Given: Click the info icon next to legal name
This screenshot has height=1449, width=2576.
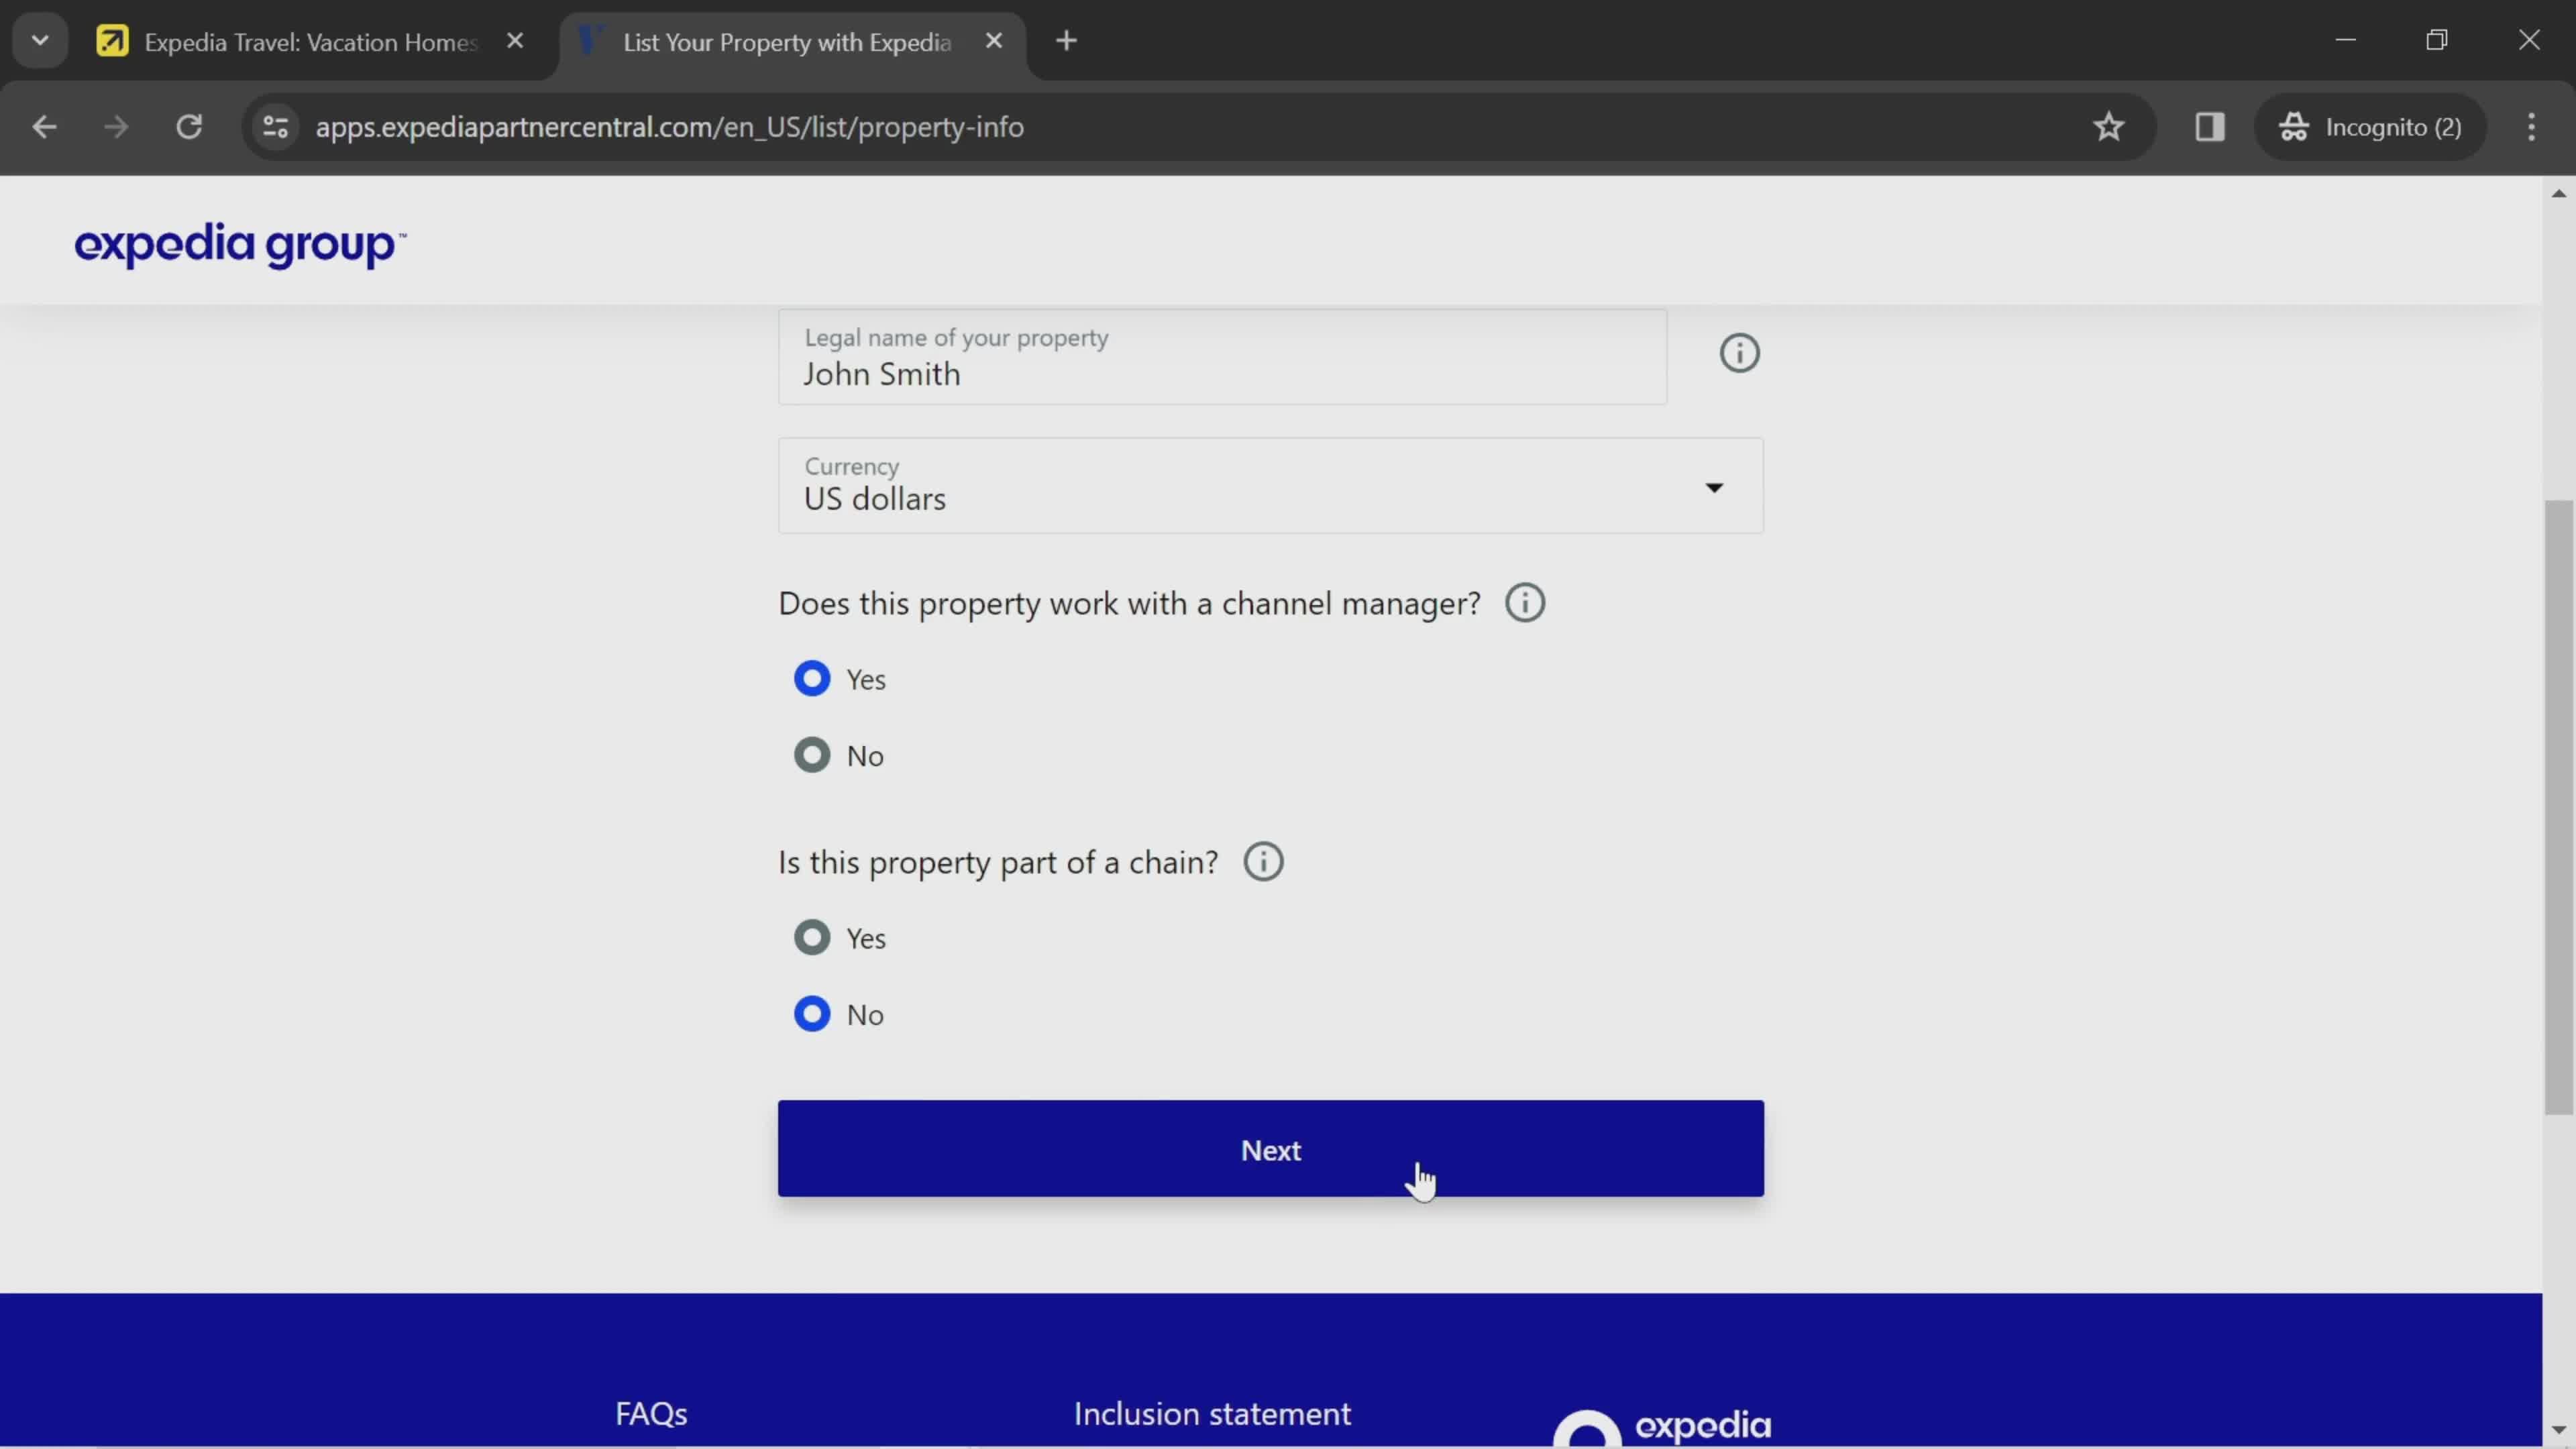Looking at the screenshot, I should pos(1739,352).
